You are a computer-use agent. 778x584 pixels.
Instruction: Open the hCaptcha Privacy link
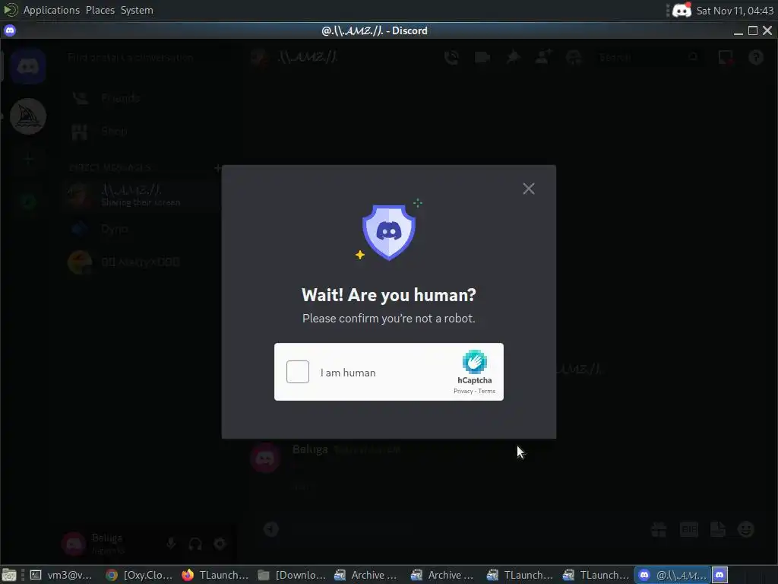coord(463,392)
